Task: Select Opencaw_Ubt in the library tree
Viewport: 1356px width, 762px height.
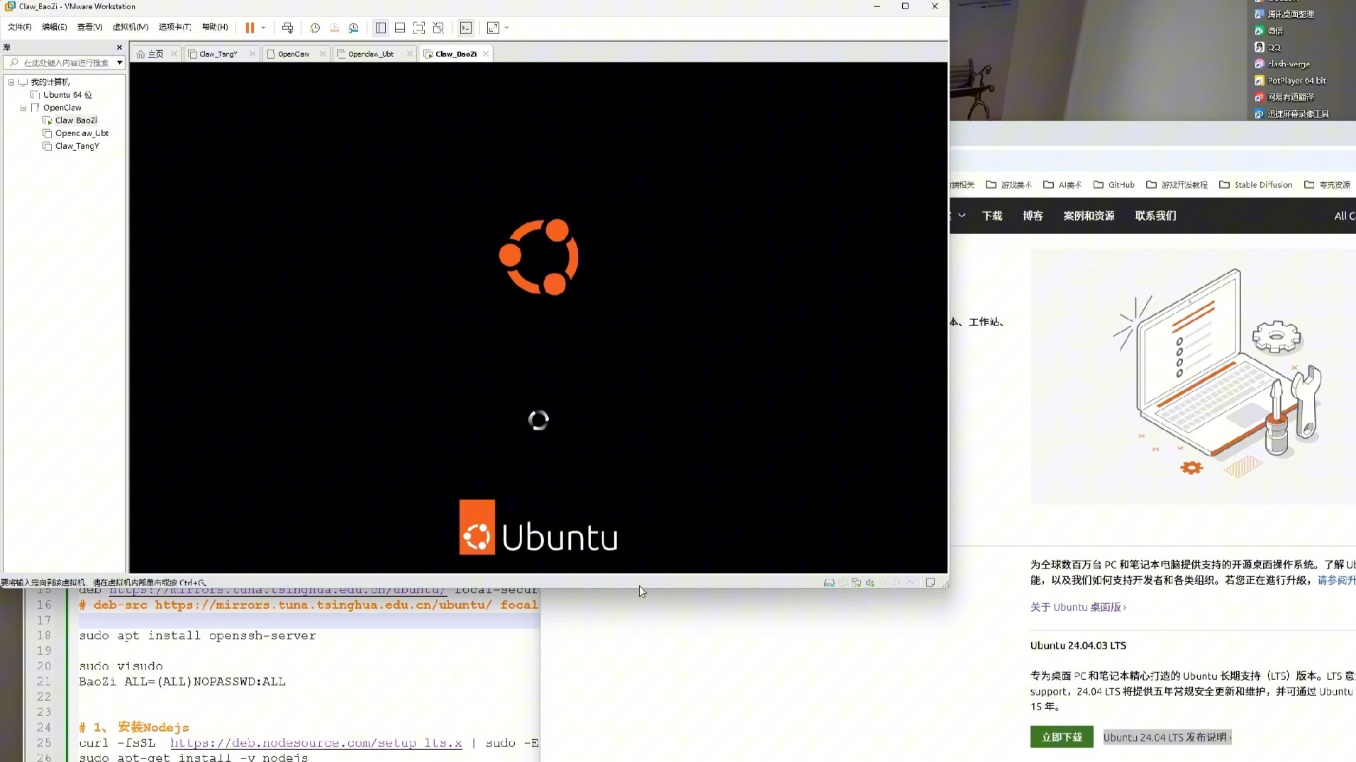Action: pyautogui.click(x=82, y=133)
